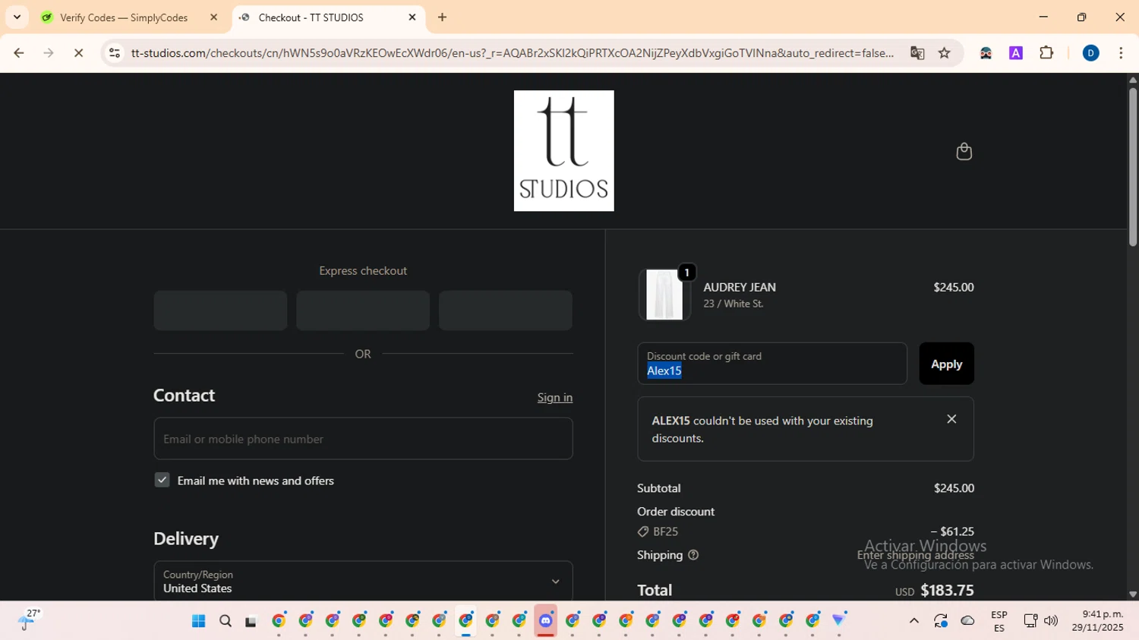
Task: Open the Chrome three-dot menu
Action: tap(1121, 53)
